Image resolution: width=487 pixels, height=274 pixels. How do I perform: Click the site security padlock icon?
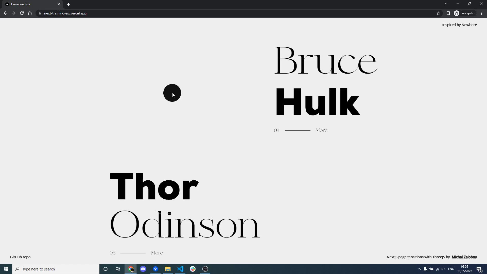(x=40, y=13)
